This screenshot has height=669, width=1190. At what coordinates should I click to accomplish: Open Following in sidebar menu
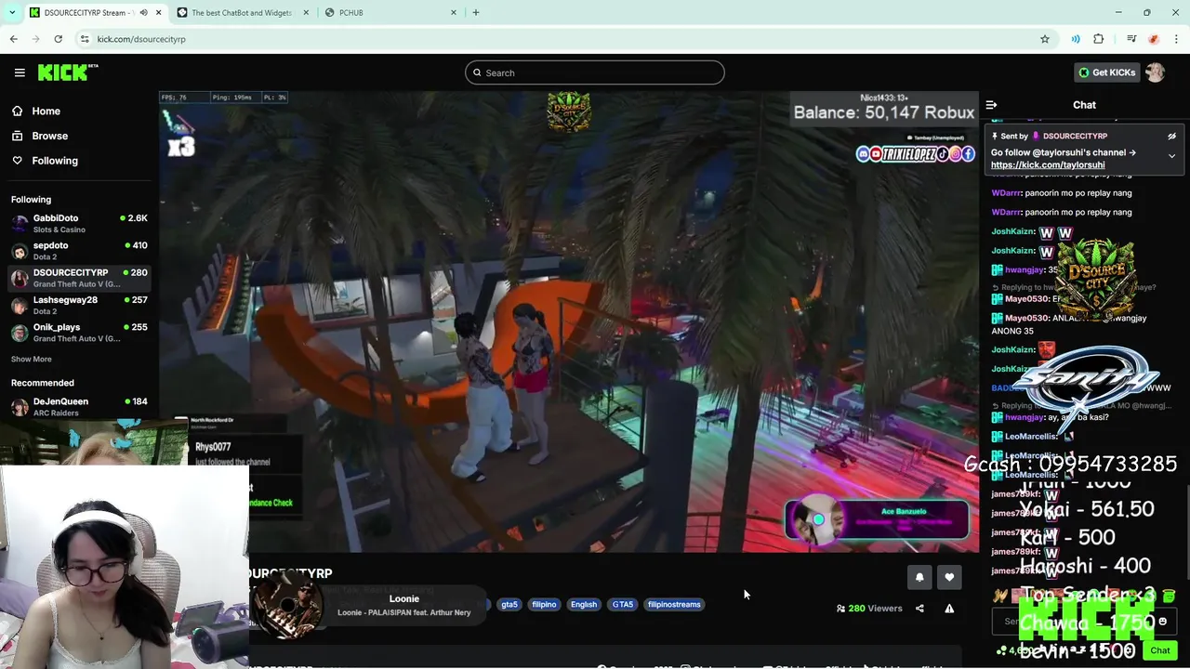pos(55,161)
